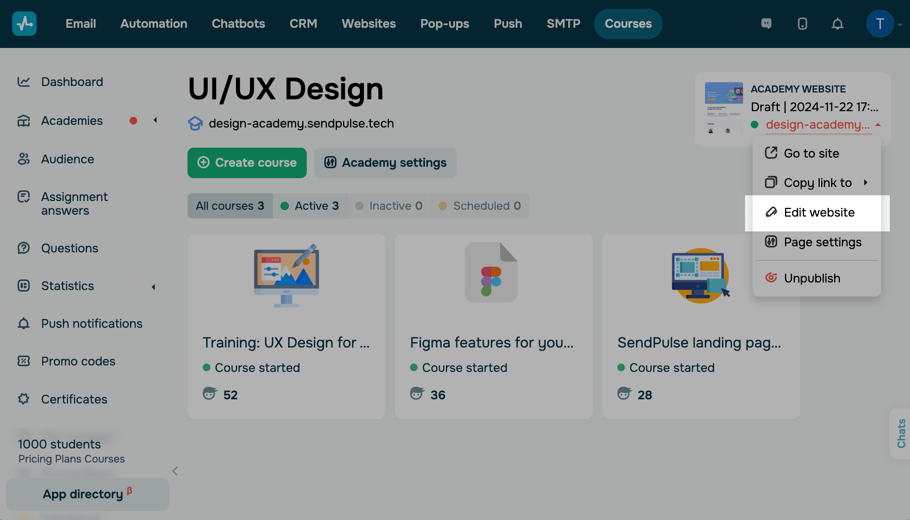This screenshot has height=520, width=910.
Task: Select the Courses navigation tab
Action: (x=628, y=24)
